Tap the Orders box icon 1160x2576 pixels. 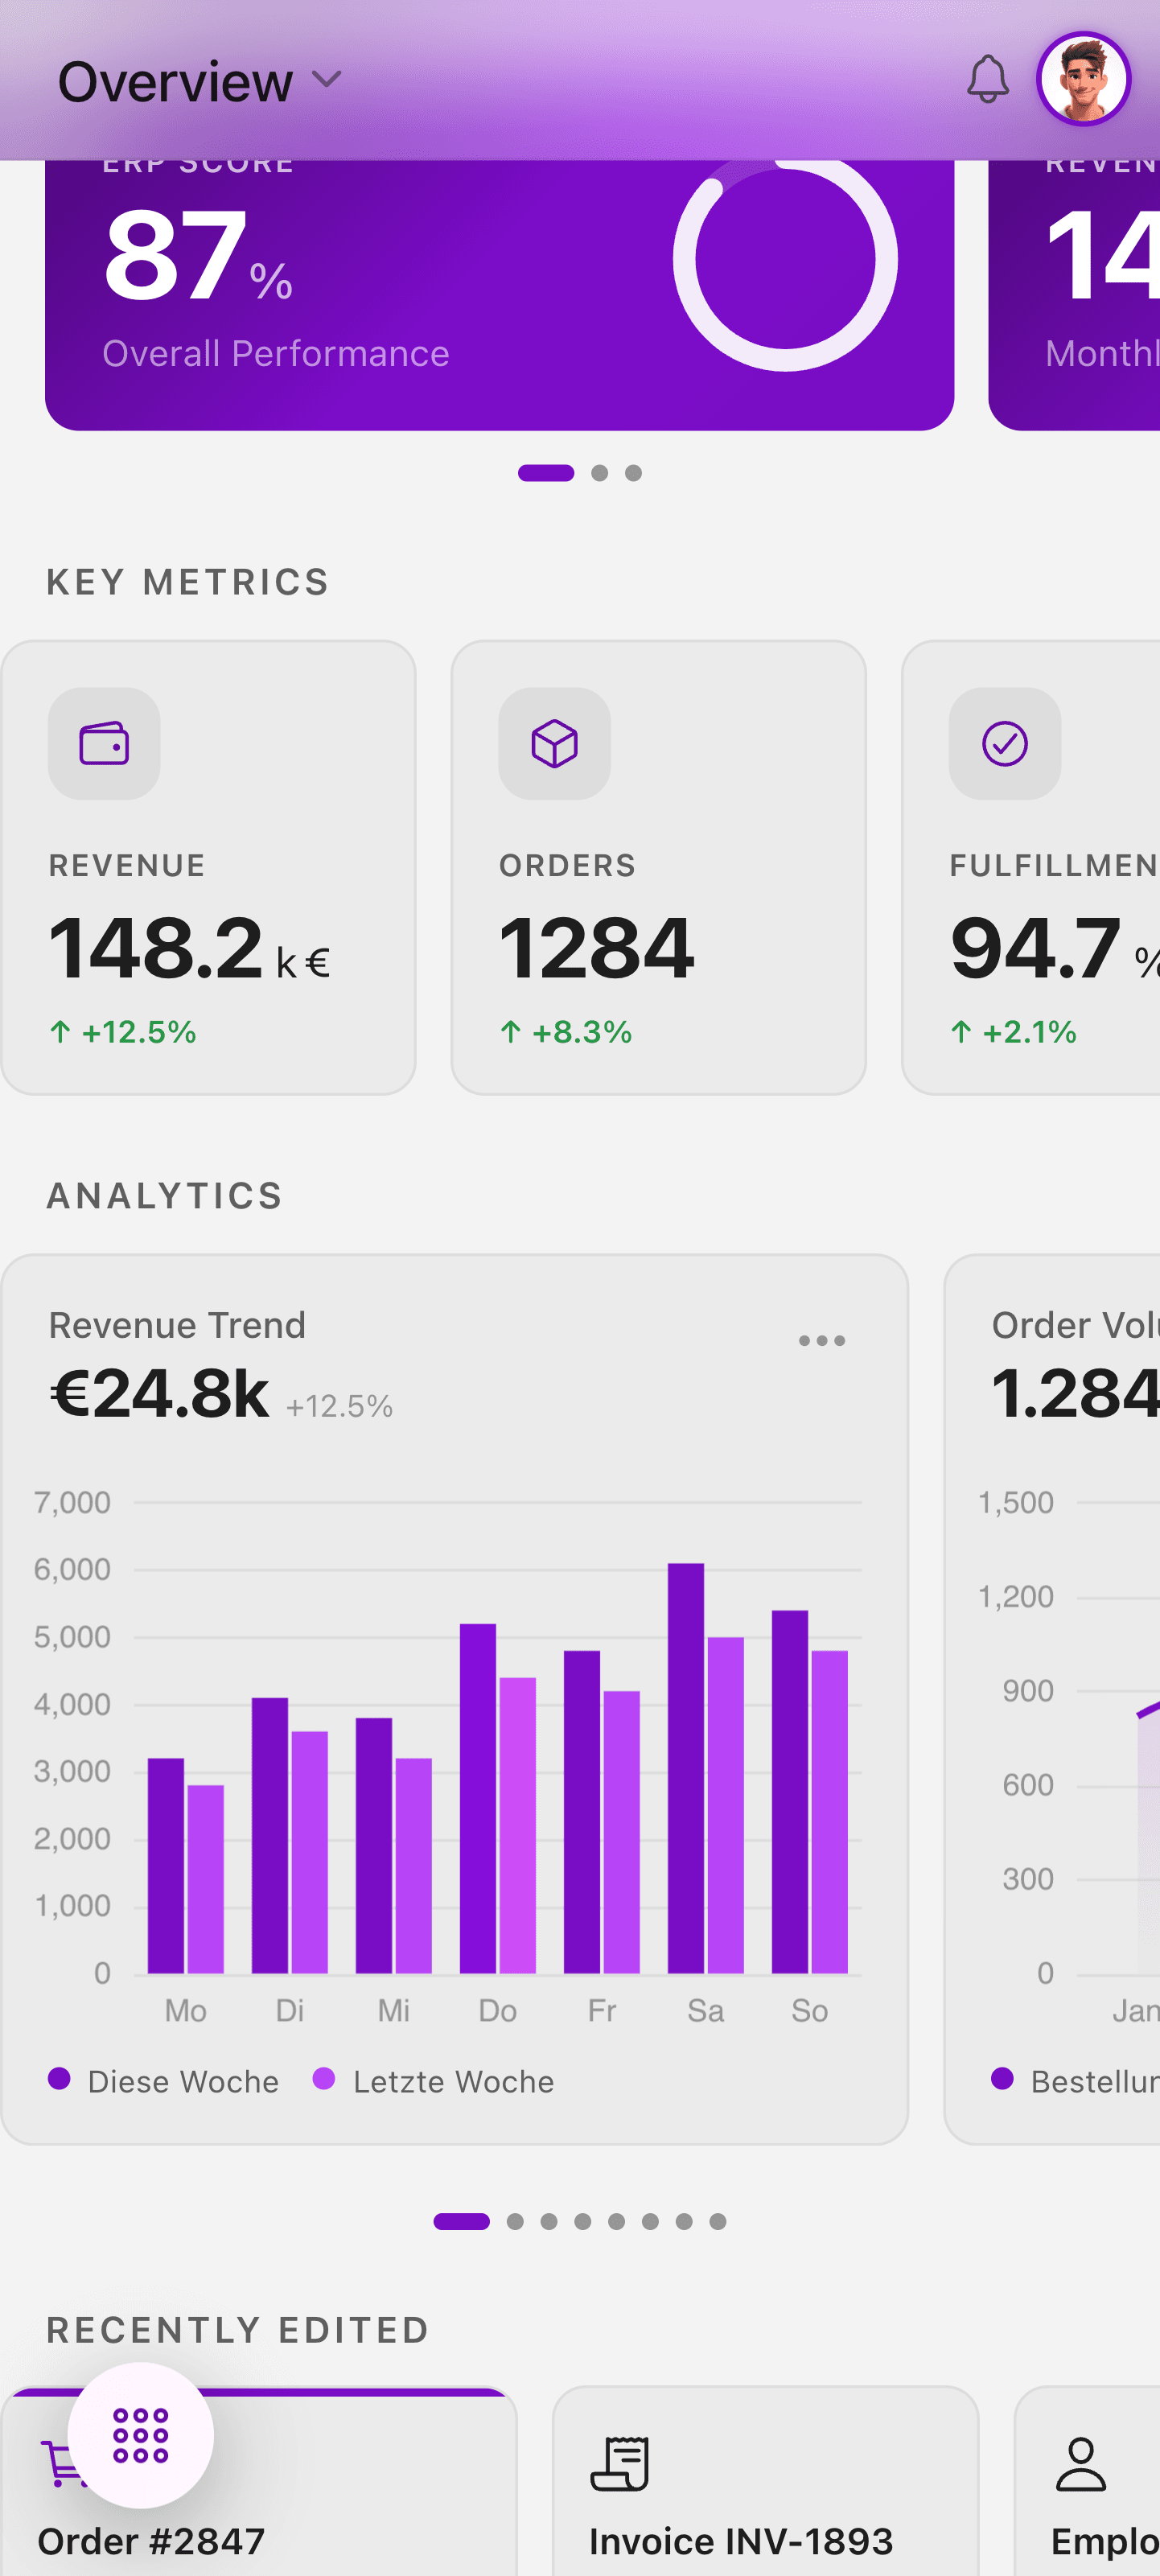[x=554, y=743]
